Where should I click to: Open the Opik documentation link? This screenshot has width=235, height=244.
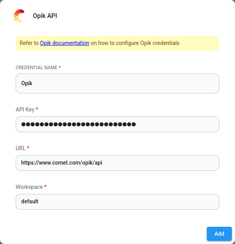65,43
